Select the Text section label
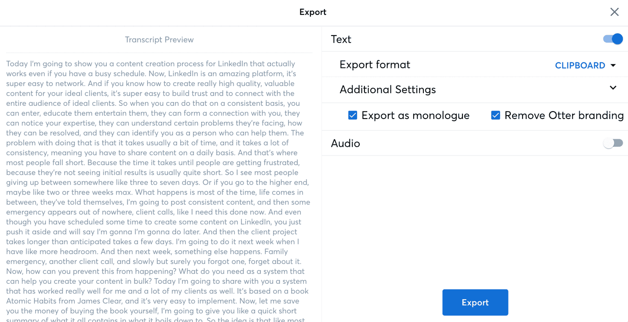 tap(341, 40)
